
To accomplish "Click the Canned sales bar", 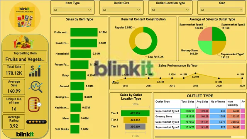I will pos(77,86).
